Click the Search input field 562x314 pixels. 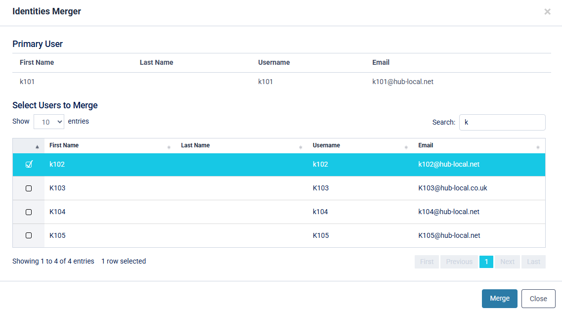click(x=502, y=122)
